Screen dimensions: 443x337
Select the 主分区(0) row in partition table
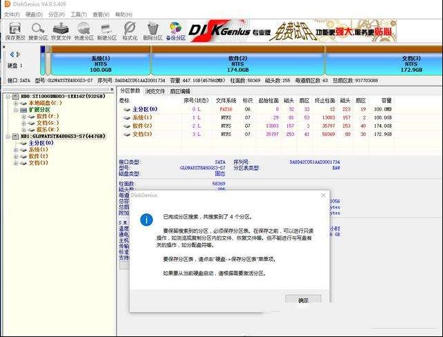255,109
